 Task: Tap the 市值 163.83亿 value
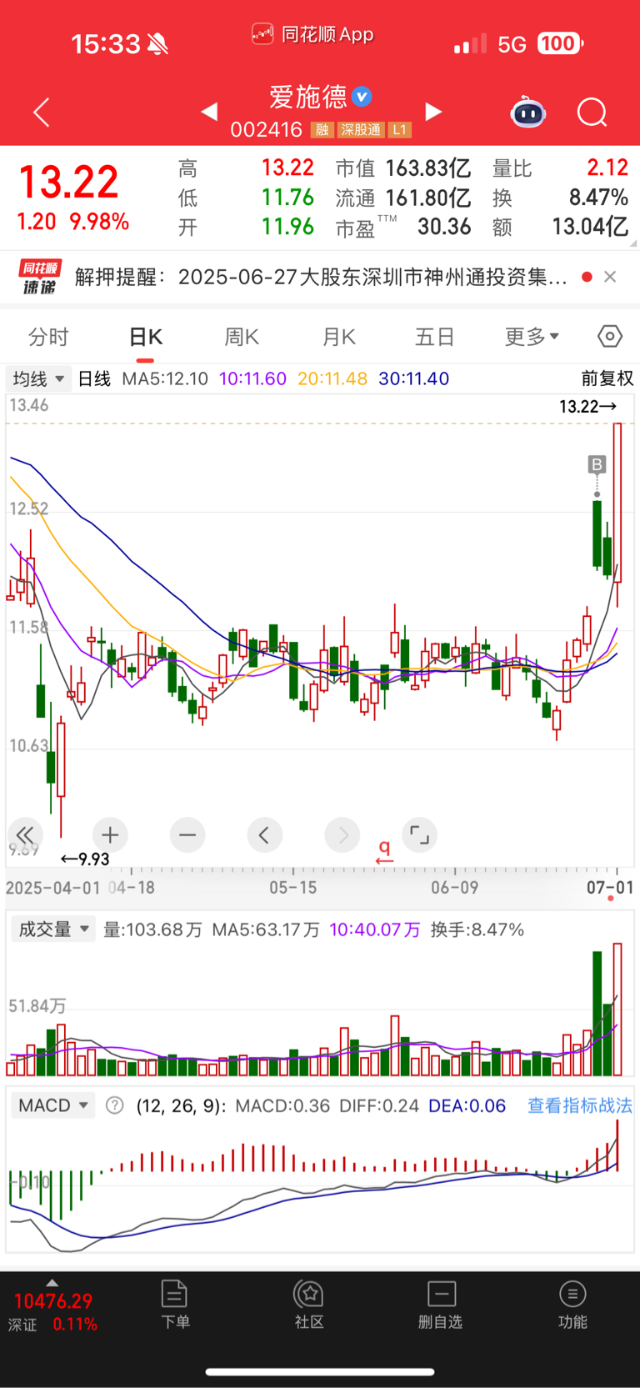click(403, 168)
